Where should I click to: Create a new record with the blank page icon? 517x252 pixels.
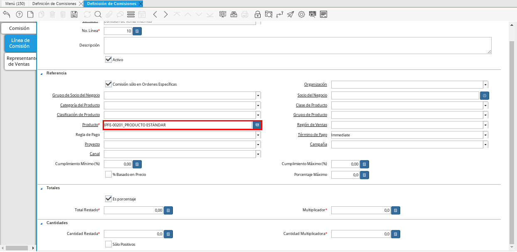coord(30,15)
